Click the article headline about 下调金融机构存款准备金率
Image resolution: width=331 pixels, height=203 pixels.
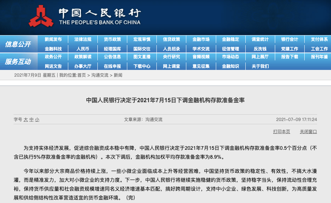(165, 100)
